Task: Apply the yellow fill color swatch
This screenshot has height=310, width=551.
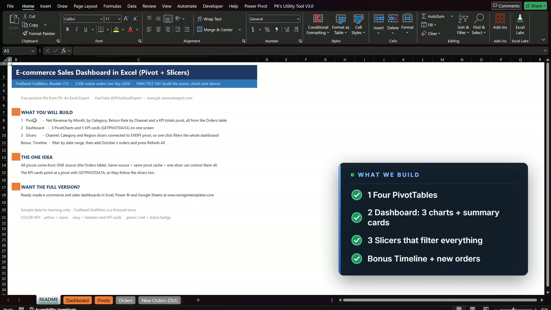Action: pyautogui.click(x=116, y=30)
